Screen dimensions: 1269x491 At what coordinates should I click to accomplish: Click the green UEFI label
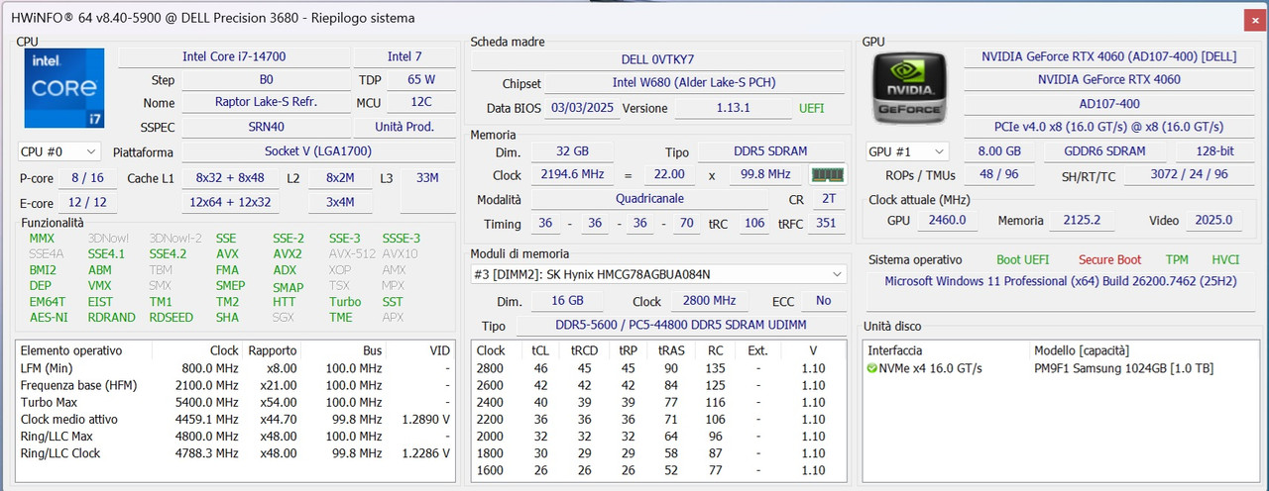pos(811,108)
